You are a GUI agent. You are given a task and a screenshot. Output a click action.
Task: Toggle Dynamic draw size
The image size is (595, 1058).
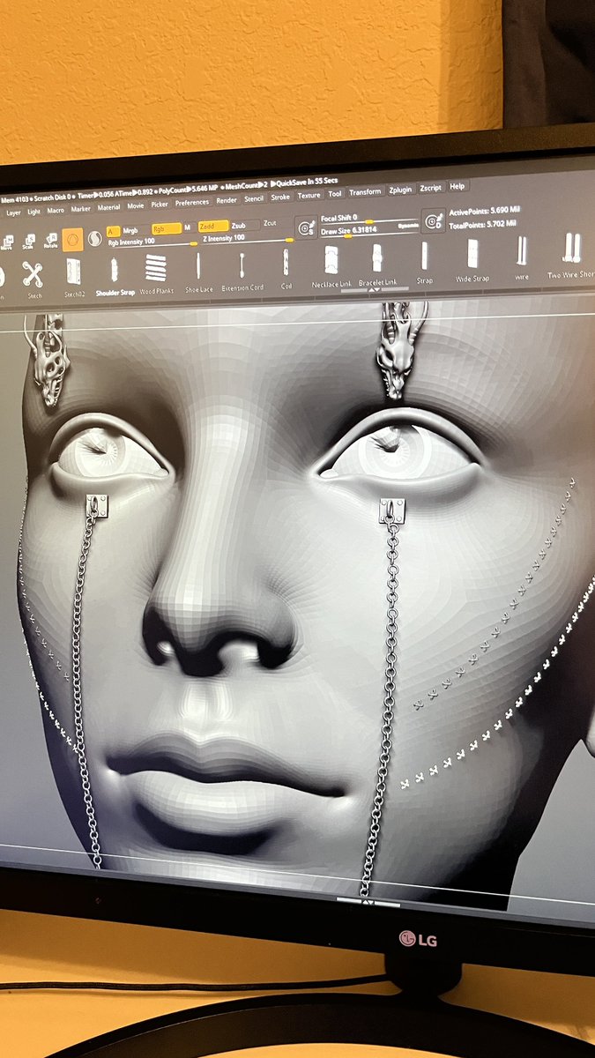pos(408,226)
